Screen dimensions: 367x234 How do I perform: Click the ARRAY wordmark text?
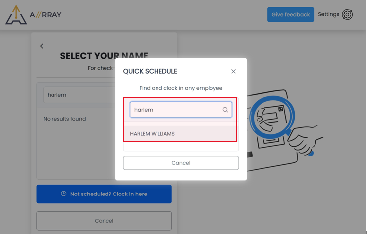tap(46, 15)
